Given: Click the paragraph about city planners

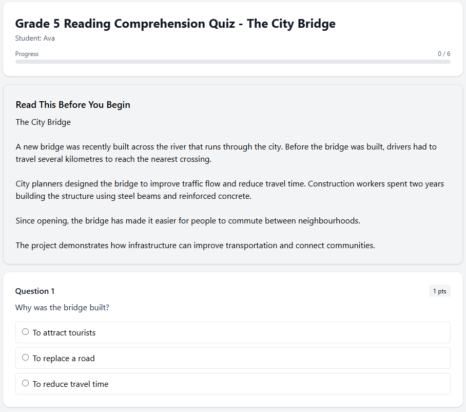Looking at the screenshot, I should pyautogui.click(x=229, y=190).
